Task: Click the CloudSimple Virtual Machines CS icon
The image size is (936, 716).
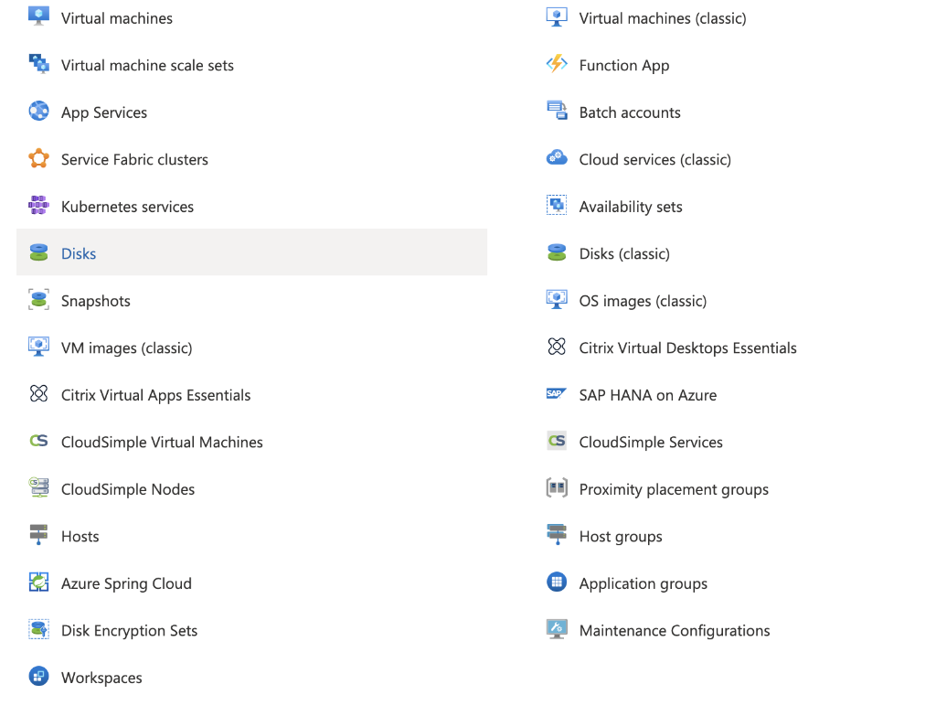Action: pos(38,441)
